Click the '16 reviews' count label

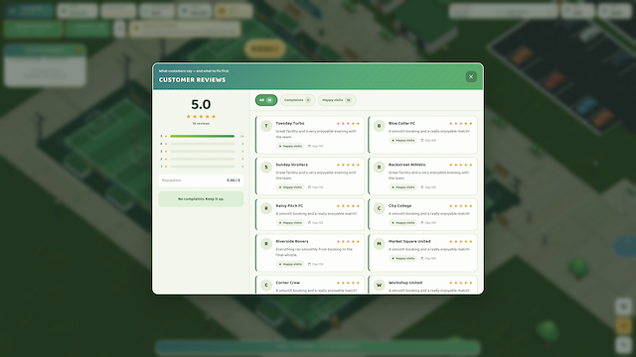pyautogui.click(x=201, y=123)
